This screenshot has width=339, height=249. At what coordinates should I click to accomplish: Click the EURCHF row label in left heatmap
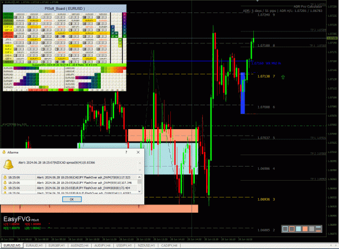click(x=8, y=78)
